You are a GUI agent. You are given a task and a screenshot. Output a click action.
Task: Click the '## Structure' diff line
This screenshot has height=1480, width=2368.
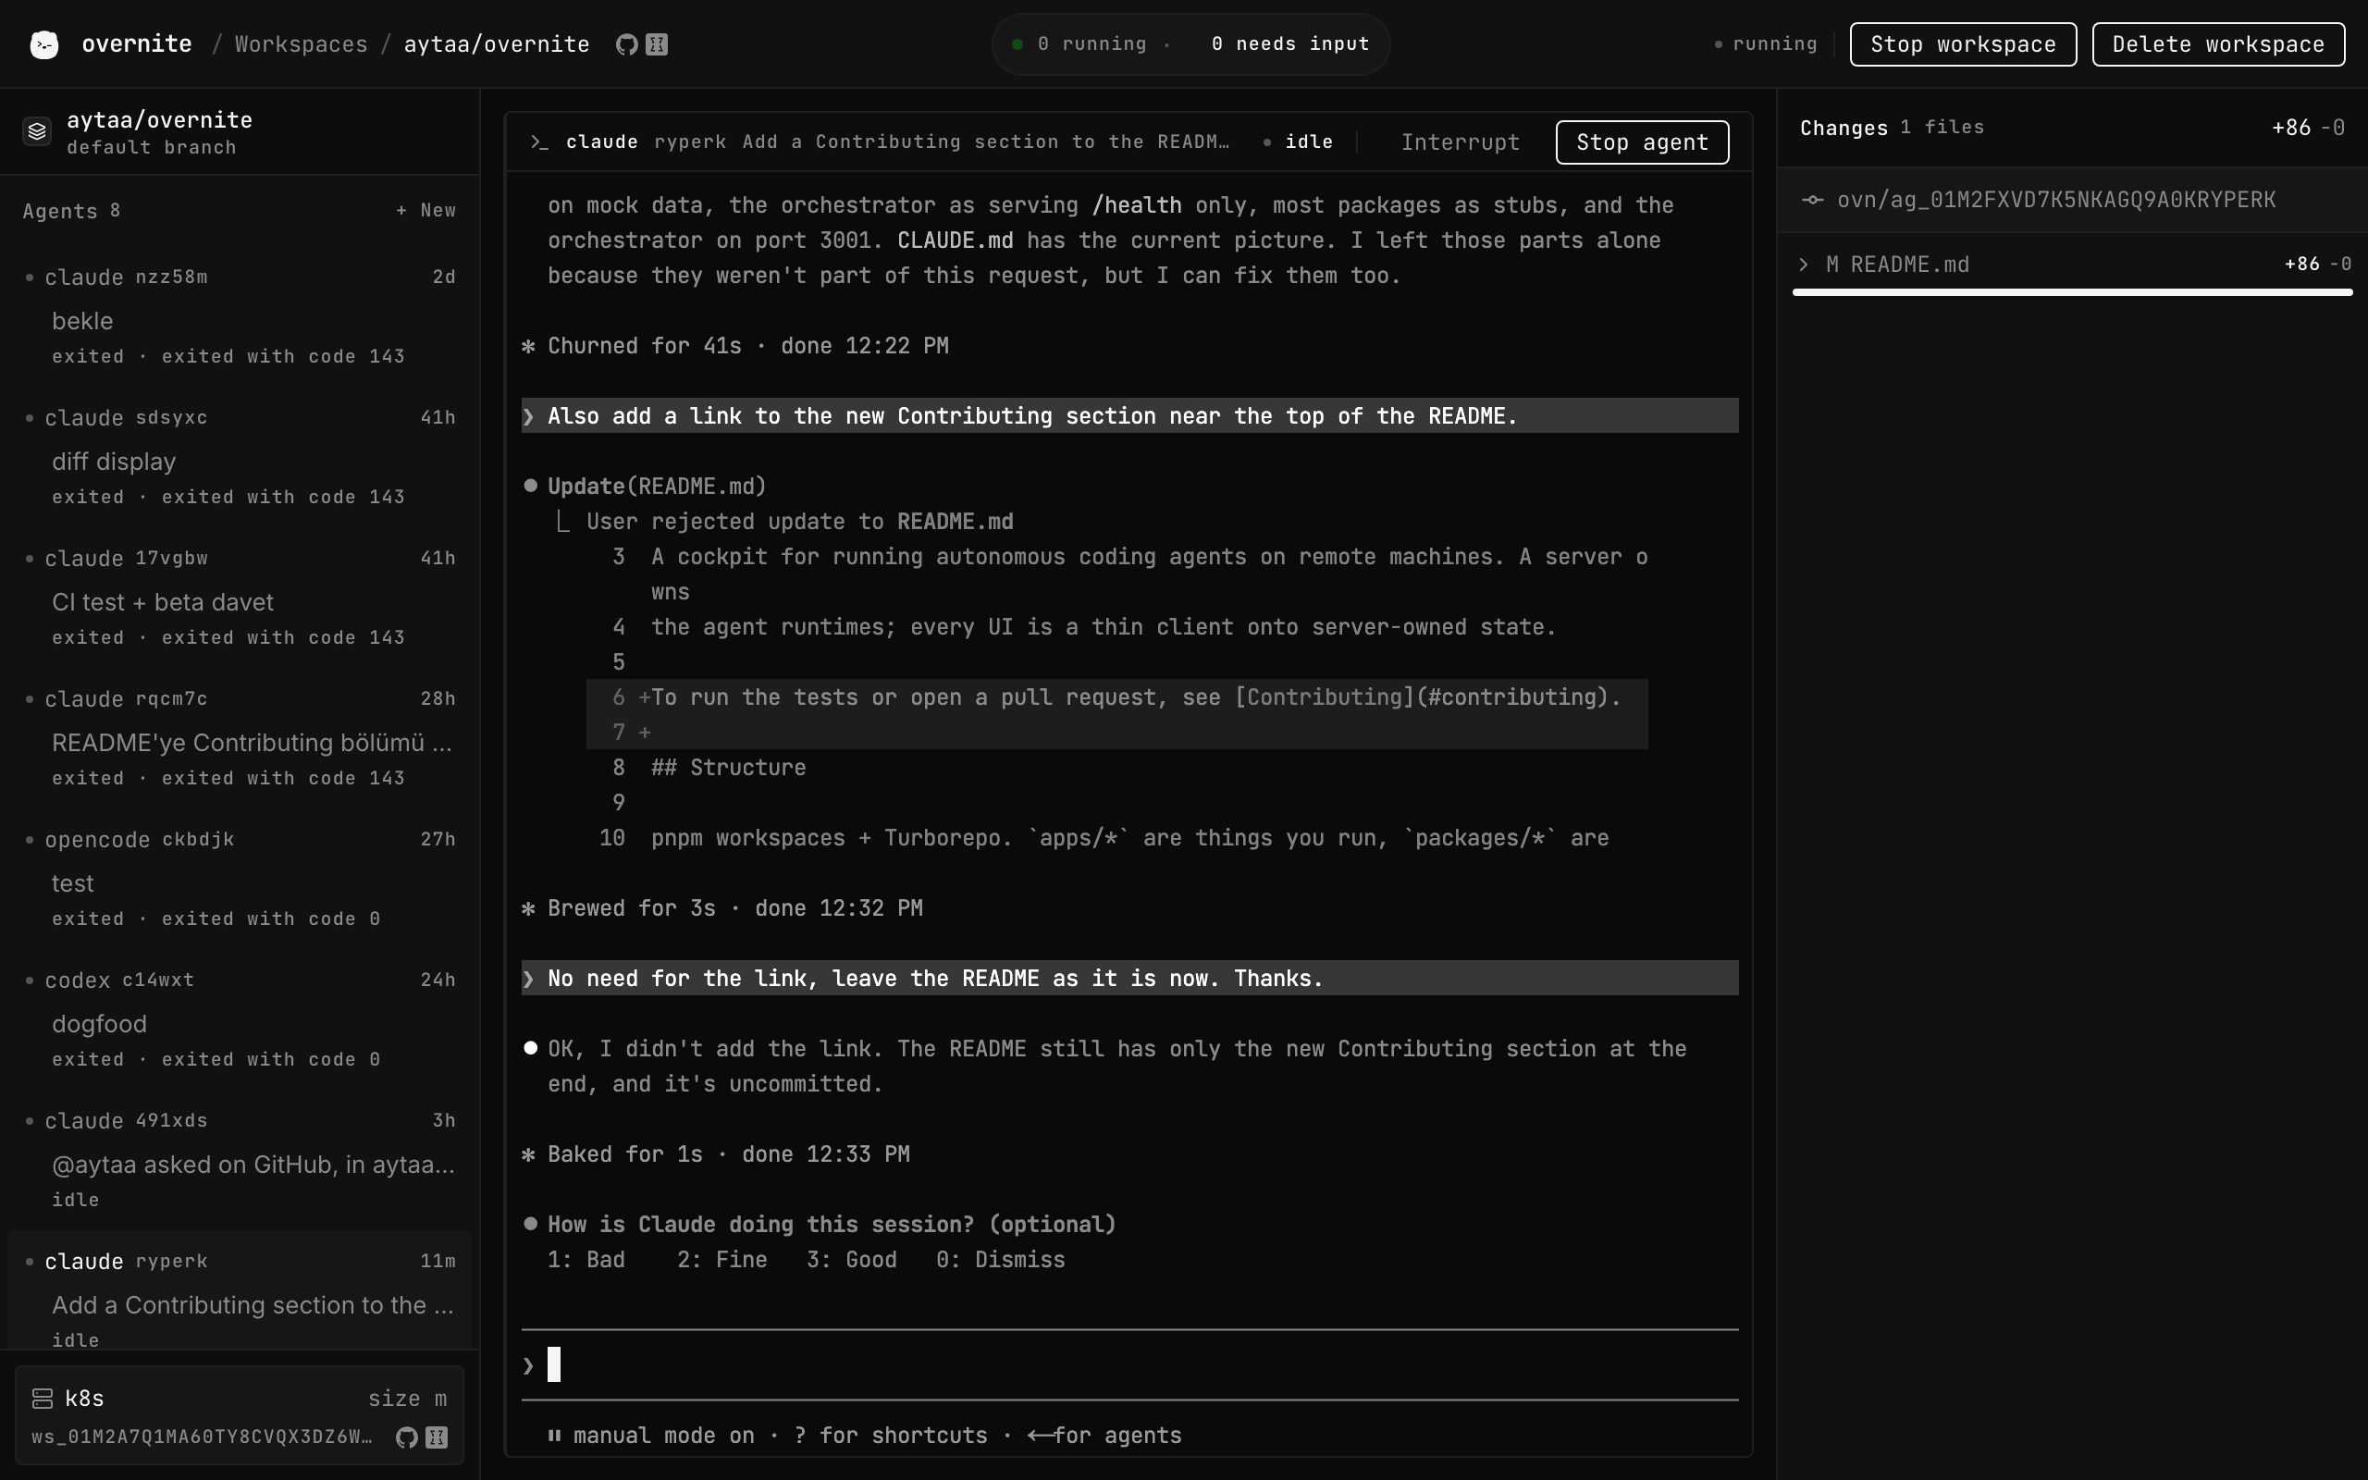coord(728,768)
